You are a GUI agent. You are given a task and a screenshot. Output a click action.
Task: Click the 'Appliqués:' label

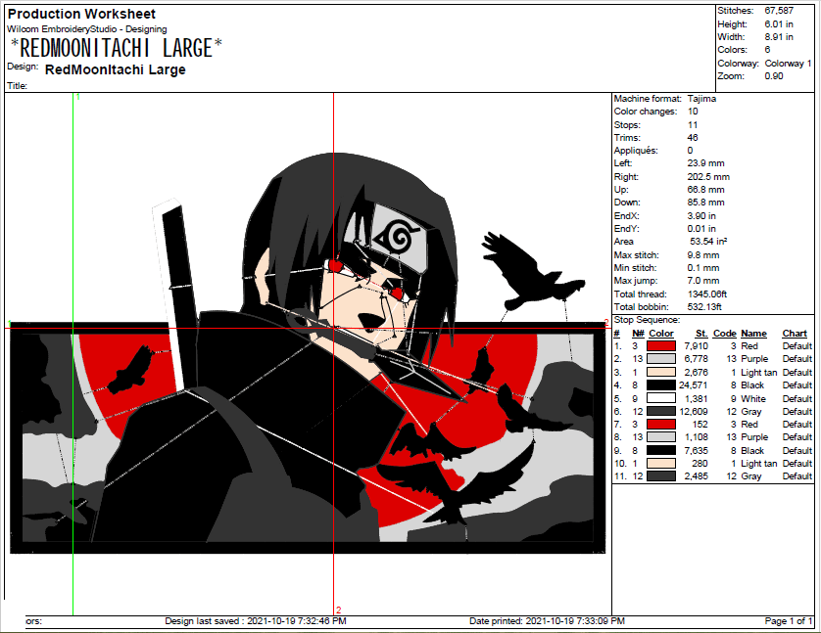click(636, 151)
